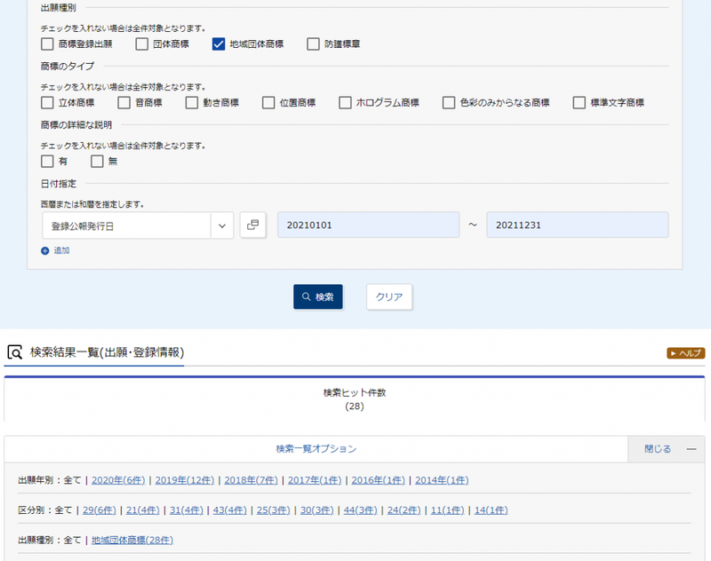This screenshot has width=711, height=561.
Task: Click the 検索一覧オプション header
Action: point(316,449)
